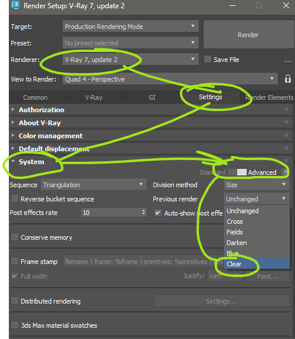This screenshot has height=339, width=295.
Task: Click the 3ds Max app icon in title bar
Action: (x=16, y=6)
